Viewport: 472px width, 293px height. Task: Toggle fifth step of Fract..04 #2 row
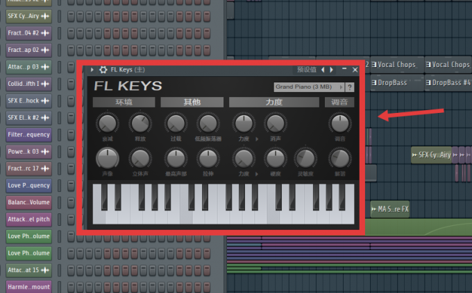[107, 33]
